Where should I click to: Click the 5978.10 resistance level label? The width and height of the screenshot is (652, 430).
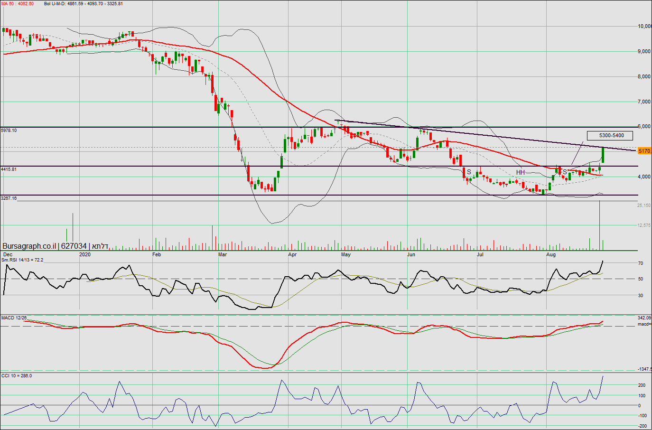click(9, 130)
